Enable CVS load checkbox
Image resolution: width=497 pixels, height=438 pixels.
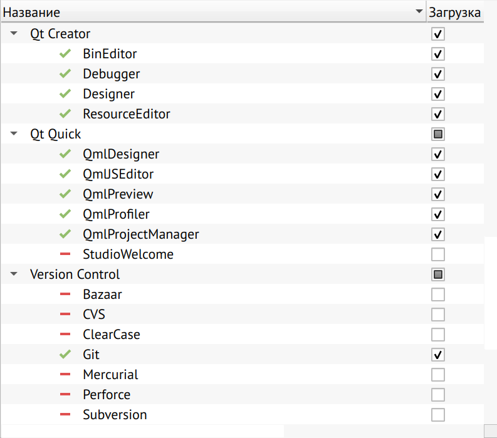[x=437, y=315]
